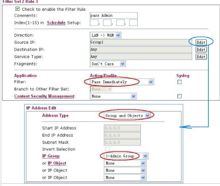Click the End IP Address field
Viewport: 220px width, 186px height.
[122, 135]
